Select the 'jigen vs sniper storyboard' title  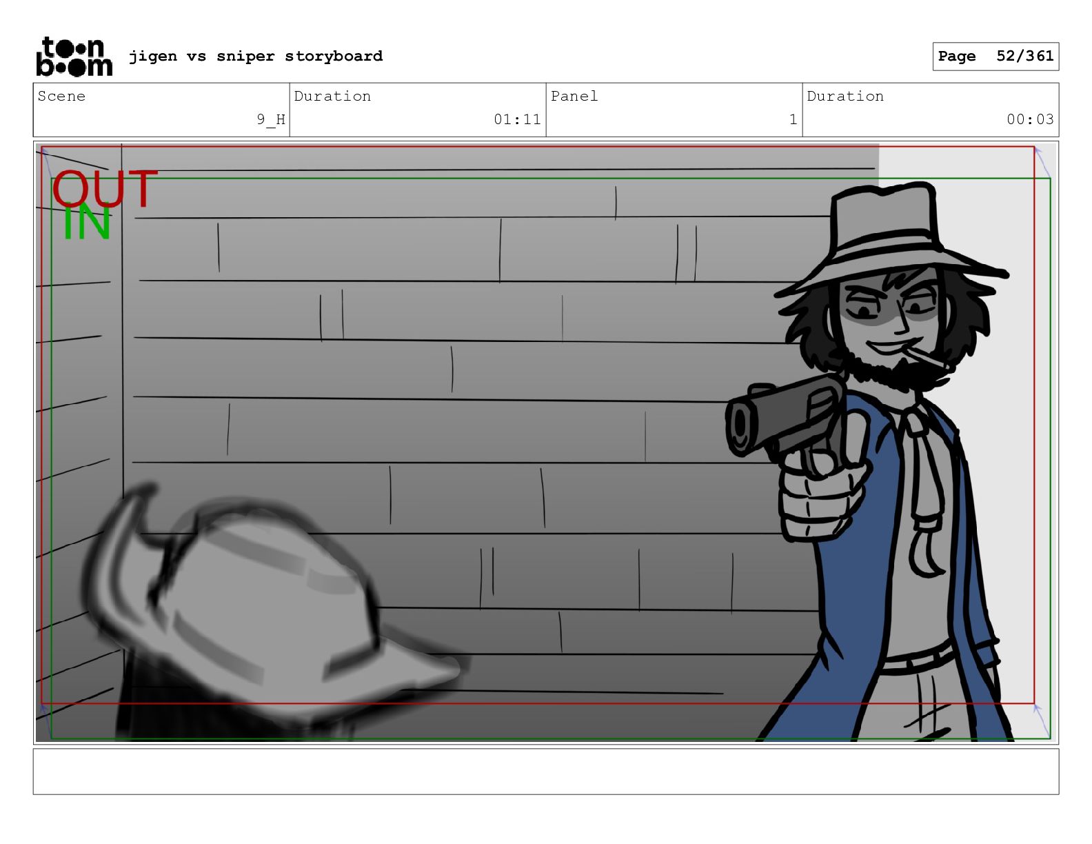(x=256, y=56)
